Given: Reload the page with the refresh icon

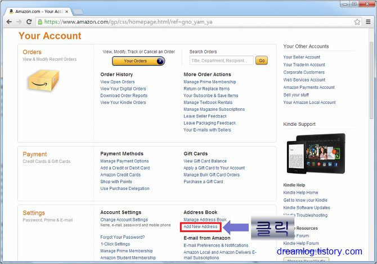Looking at the screenshot, I should click(29, 22).
